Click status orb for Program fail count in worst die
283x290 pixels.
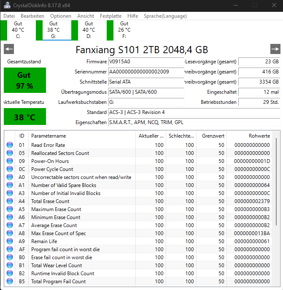click(x=10, y=249)
